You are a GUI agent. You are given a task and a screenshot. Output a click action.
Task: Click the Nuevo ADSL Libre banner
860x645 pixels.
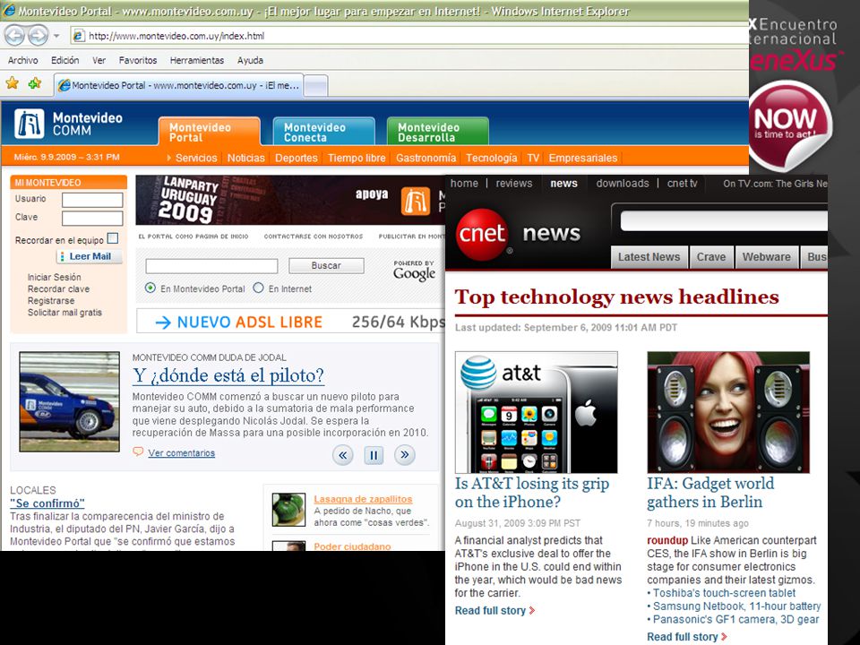[290, 322]
